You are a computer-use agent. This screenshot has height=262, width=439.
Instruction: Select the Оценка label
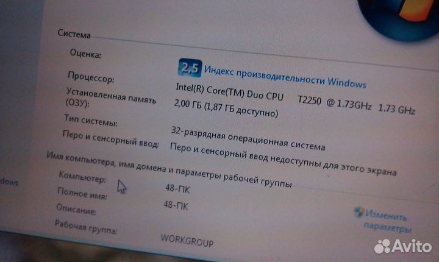coord(86,53)
